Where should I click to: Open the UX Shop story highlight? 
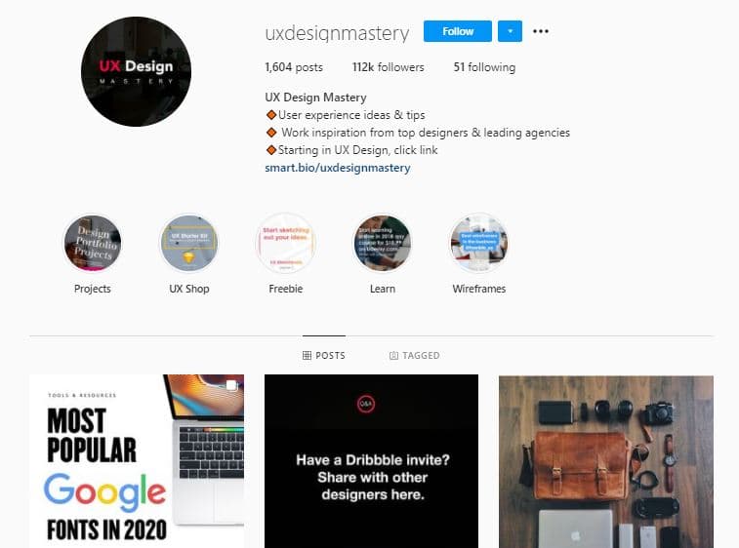pos(189,243)
